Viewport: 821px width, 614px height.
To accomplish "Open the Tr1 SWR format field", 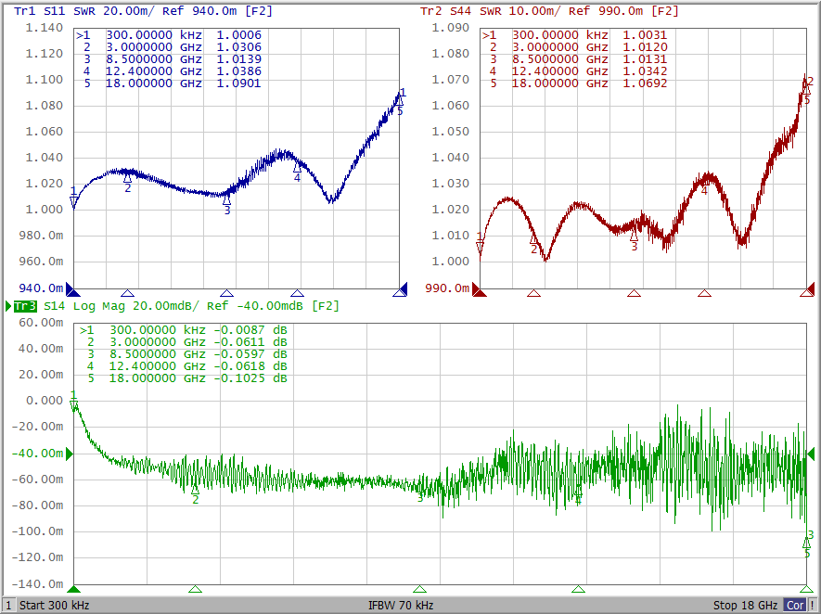I will [x=83, y=11].
